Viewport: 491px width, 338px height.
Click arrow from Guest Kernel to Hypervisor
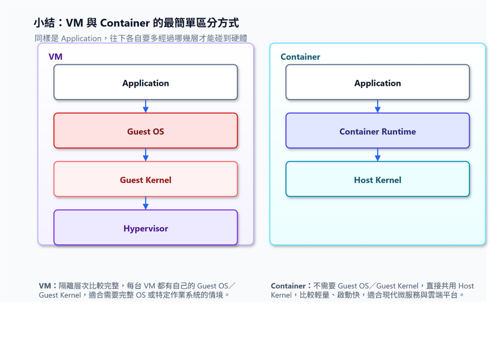[146, 203]
